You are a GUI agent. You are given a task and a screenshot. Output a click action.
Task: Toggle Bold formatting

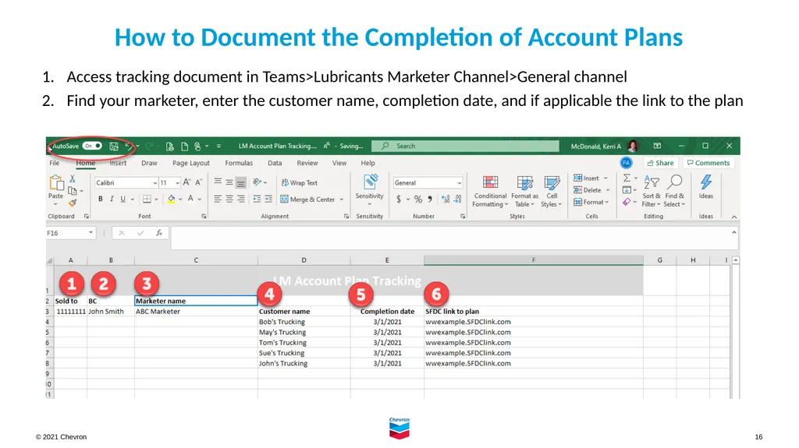(101, 199)
